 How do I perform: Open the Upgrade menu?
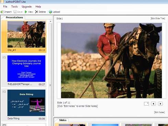pyautogui.click(x=27, y=7)
